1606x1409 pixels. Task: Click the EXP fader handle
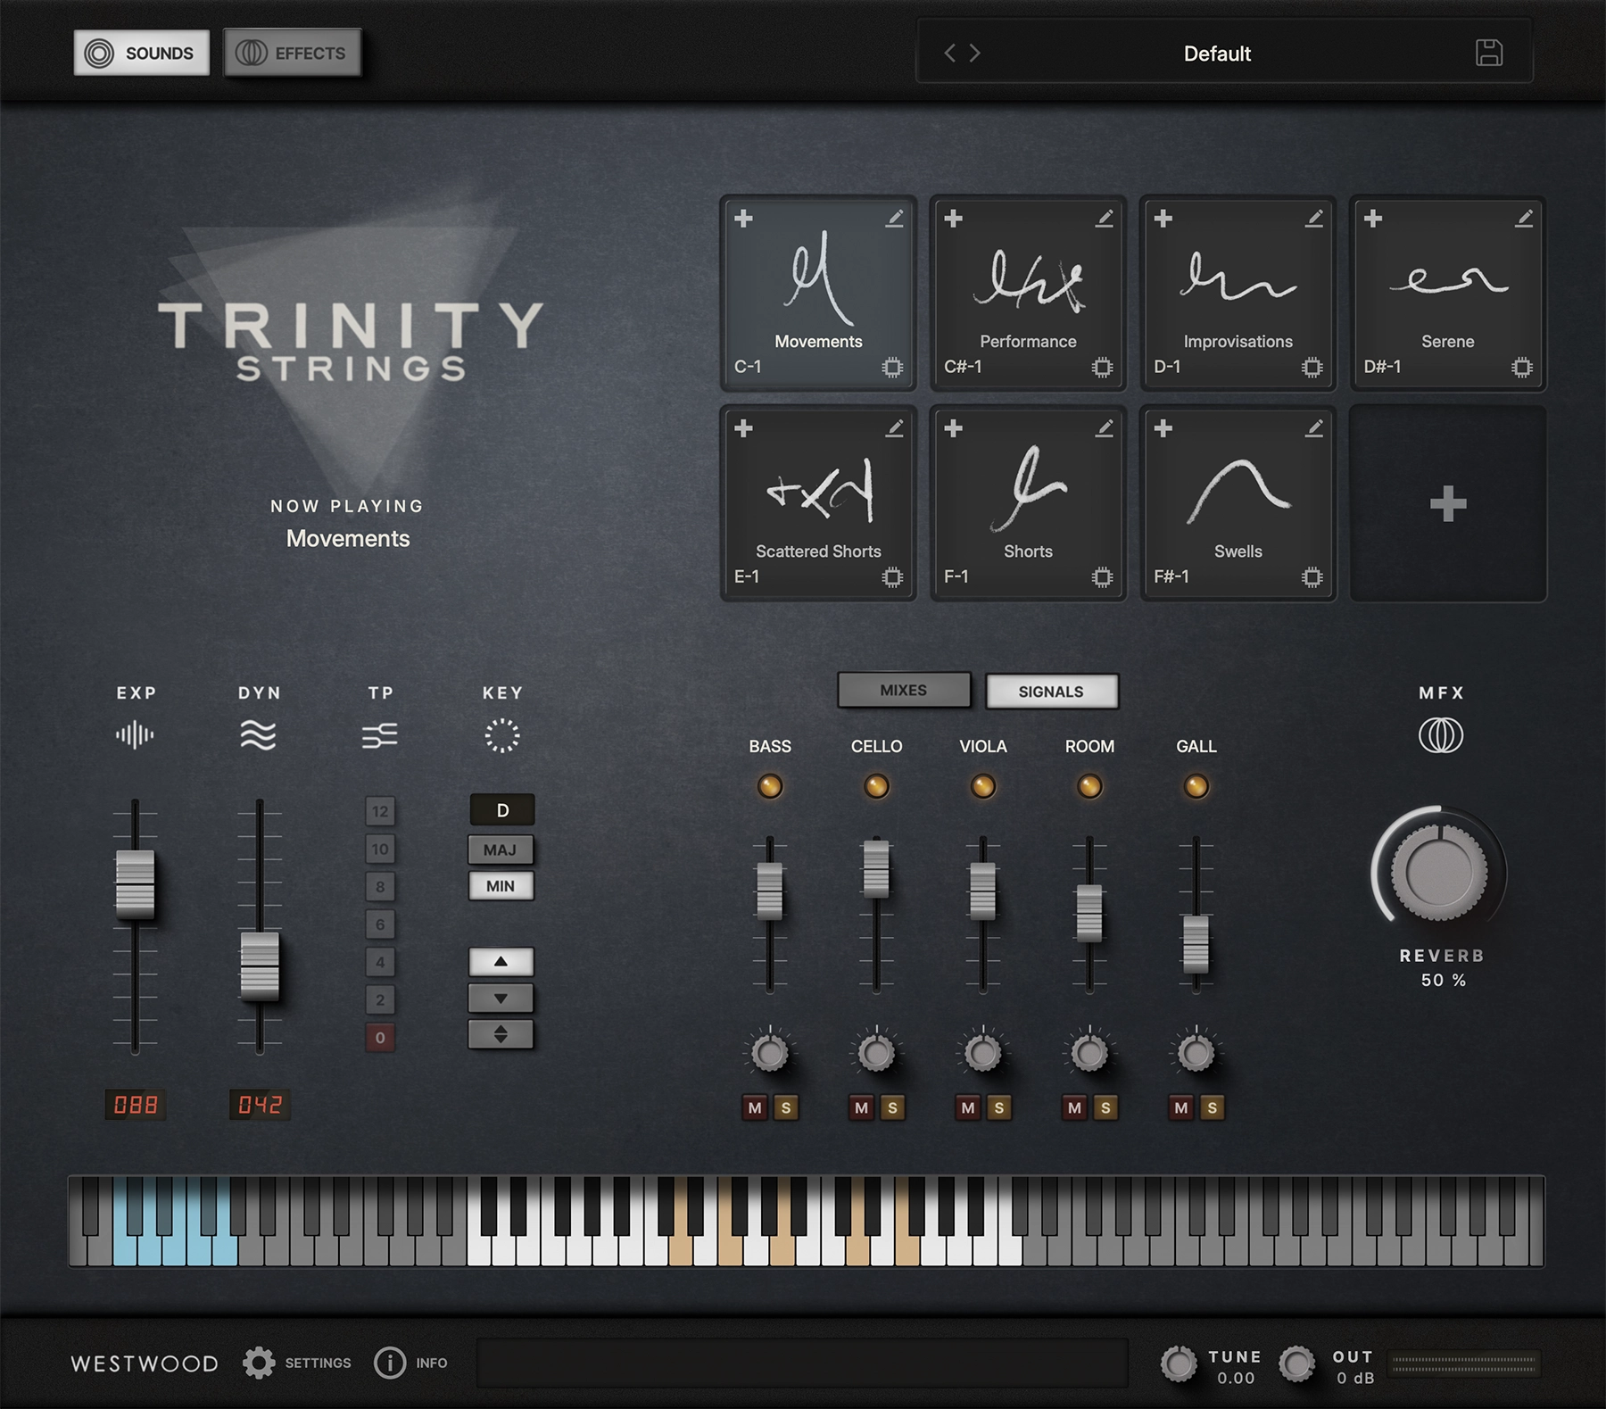pyautogui.click(x=136, y=883)
